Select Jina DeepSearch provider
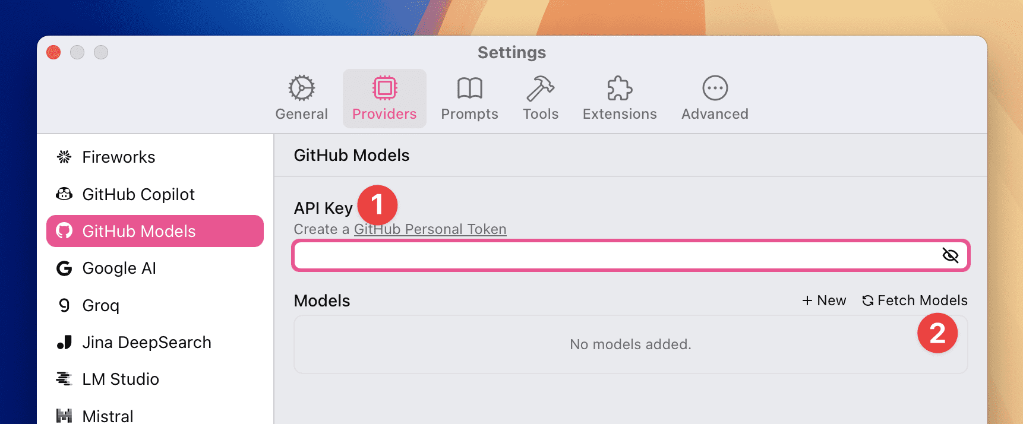1023x424 pixels. [155, 343]
